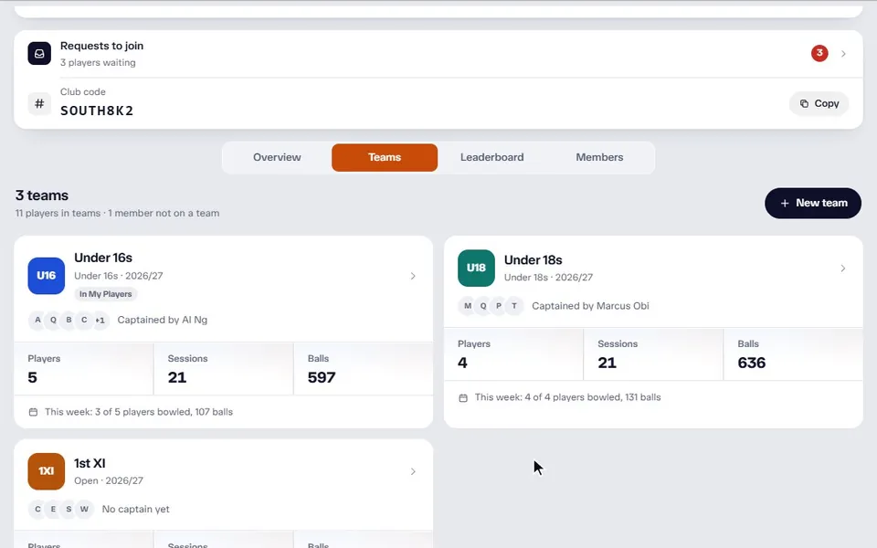Open the Under 18s U18 team badge
This screenshot has height=548, width=877.
coord(476,268)
